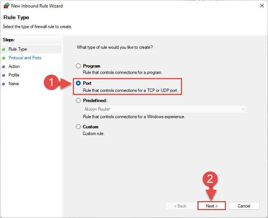The width and height of the screenshot is (268, 218).
Task: Open the AllJoyn Router dropdown
Action: point(165,109)
